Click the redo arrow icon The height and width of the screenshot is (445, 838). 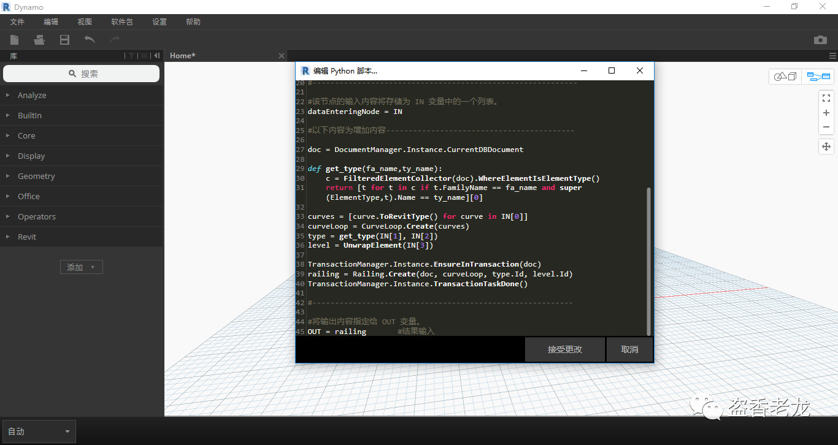point(115,40)
